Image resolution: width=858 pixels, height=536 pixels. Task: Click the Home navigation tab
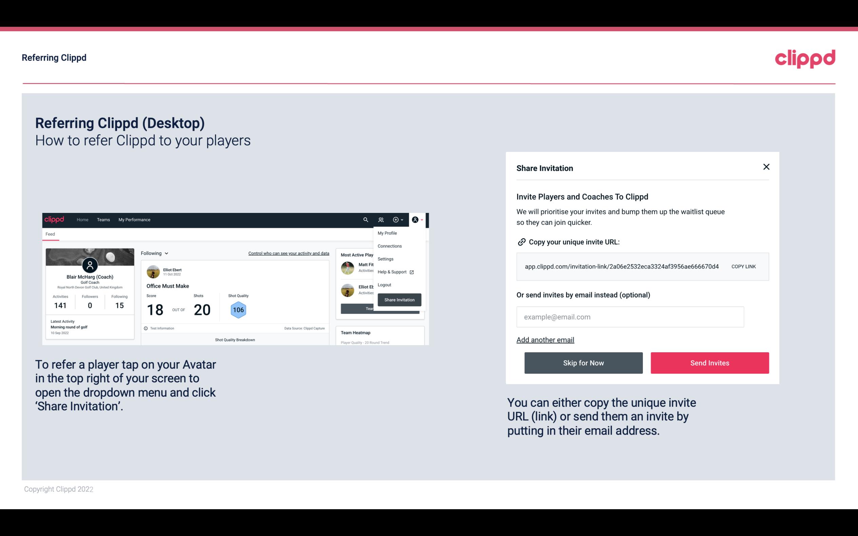click(82, 220)
